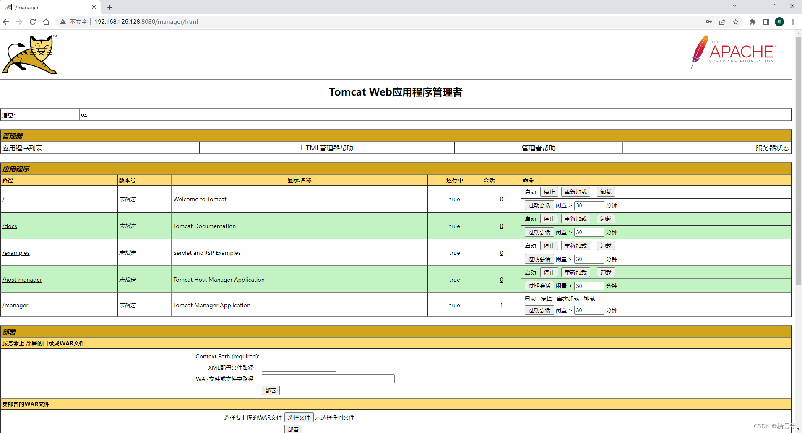The height and width of the screenshot is (433, 802).
Task: Open the saved passwords key icon
Action: point(709,22)
